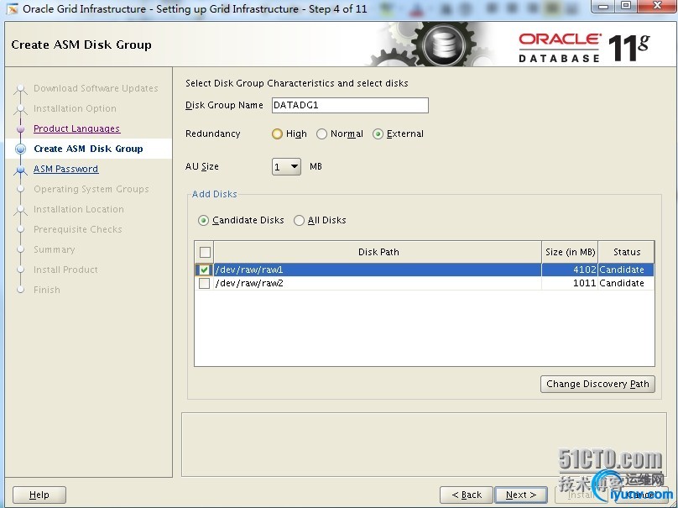678x508 pixels.
Task: Click the ASM Password step bullet icon
Action: (20, 169)
